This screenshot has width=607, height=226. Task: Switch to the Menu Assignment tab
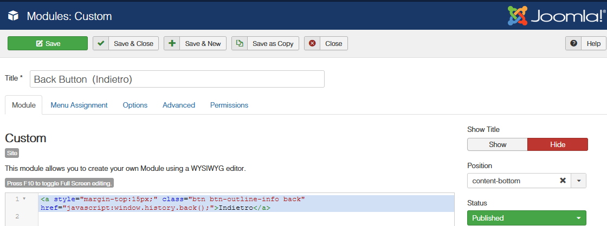tap(79, 105)
